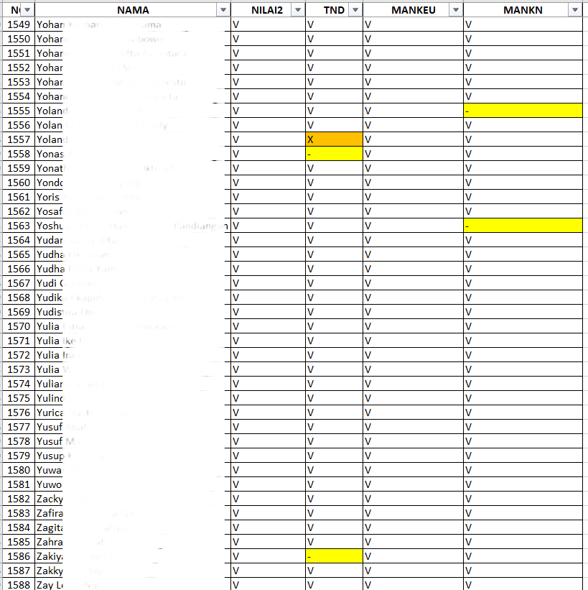Screen dimensions: 588x590
Task: Select TND V cell in row 1584
Action: pos(334,527)
